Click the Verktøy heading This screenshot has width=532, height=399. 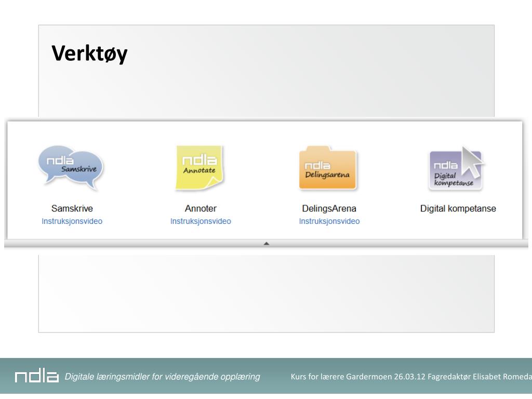coord(89,54)
